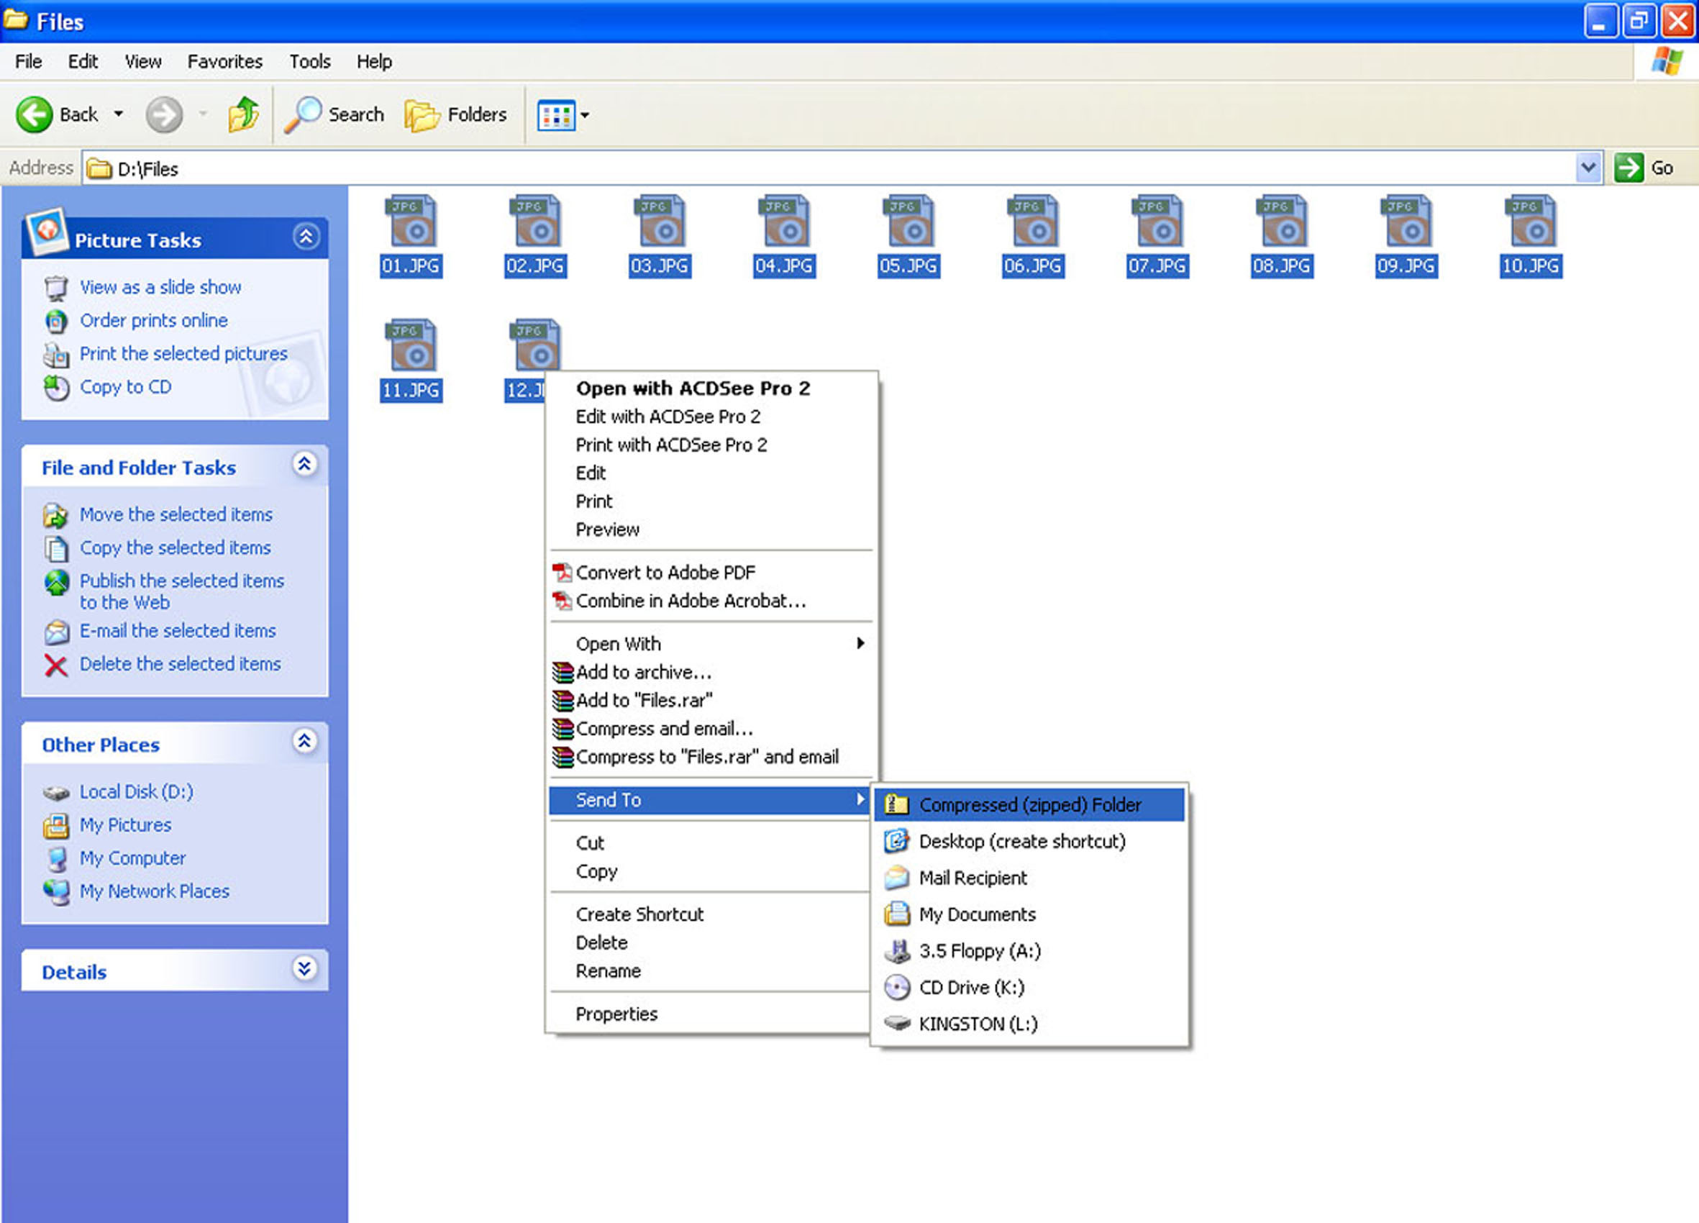This screenshot has height=1223, width=1699.
Task: Select Convert to Adobe PDF option
Action: coord(665,573)
